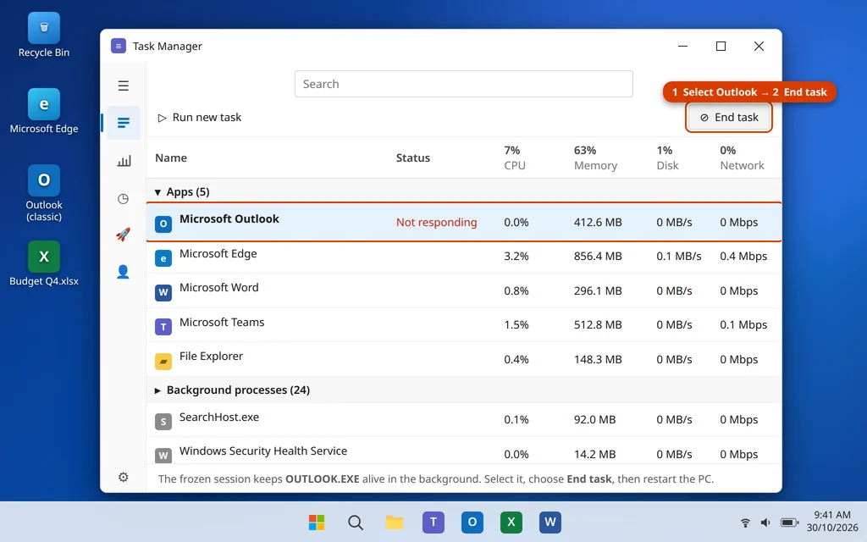867x542 pixels.
Task: Click the 856.4 MB memory value
Action: click(x=598, y=256)
